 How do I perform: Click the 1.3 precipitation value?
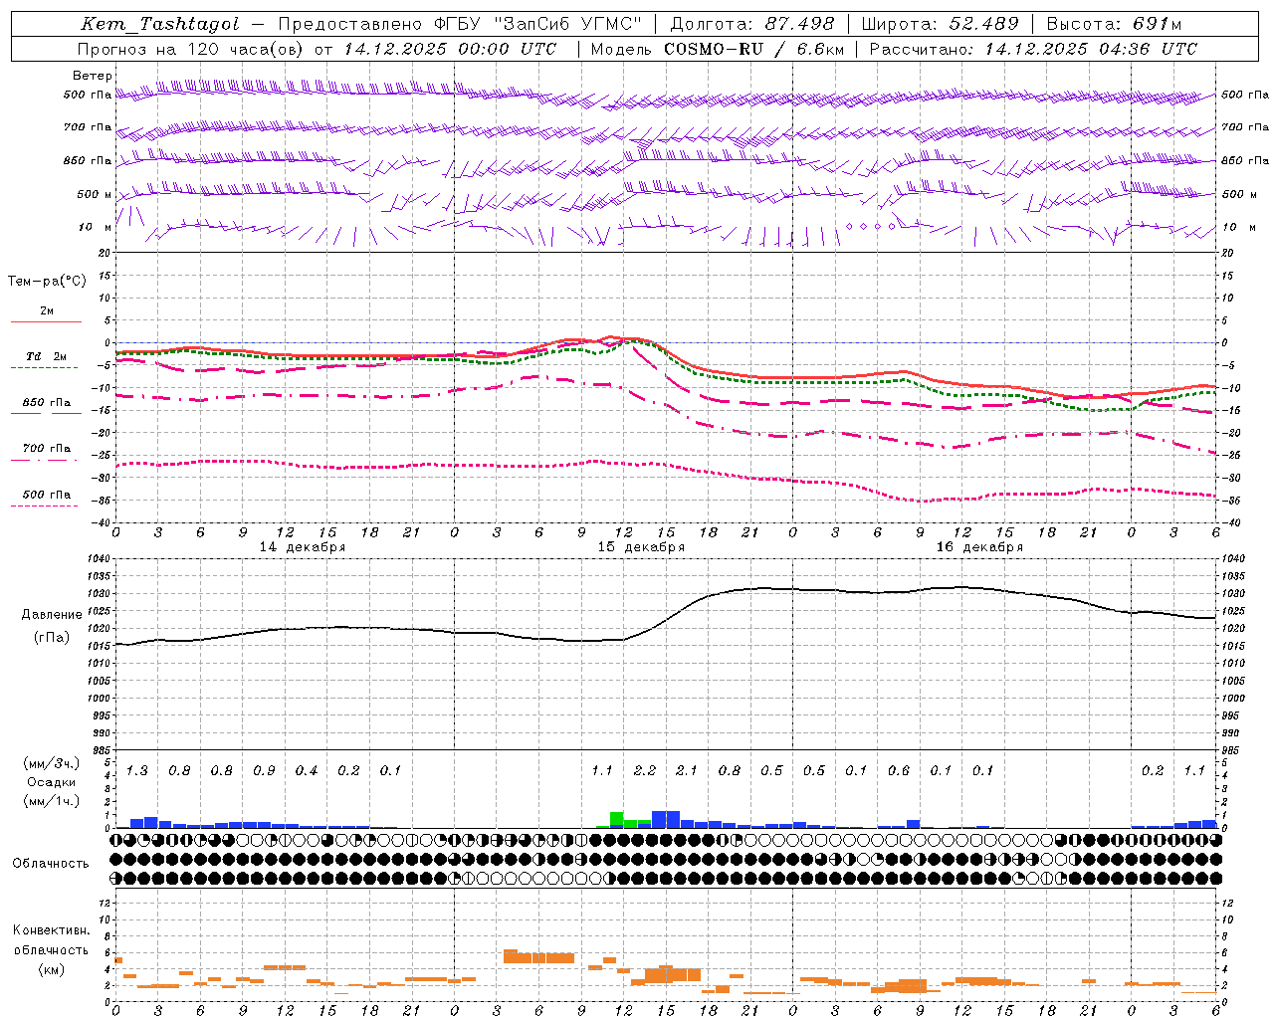click(x=136, y=771)
